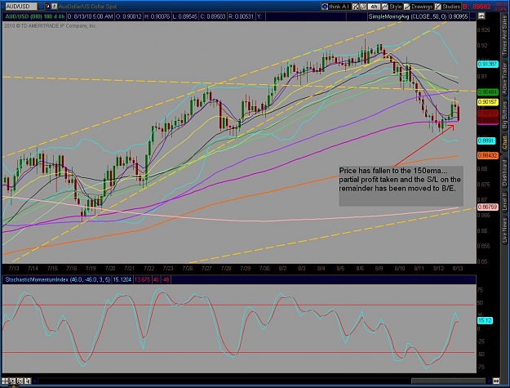Click the symbol description icon beside AusDollar
This screenshot has height=388, width=510.
pos(55,7)
